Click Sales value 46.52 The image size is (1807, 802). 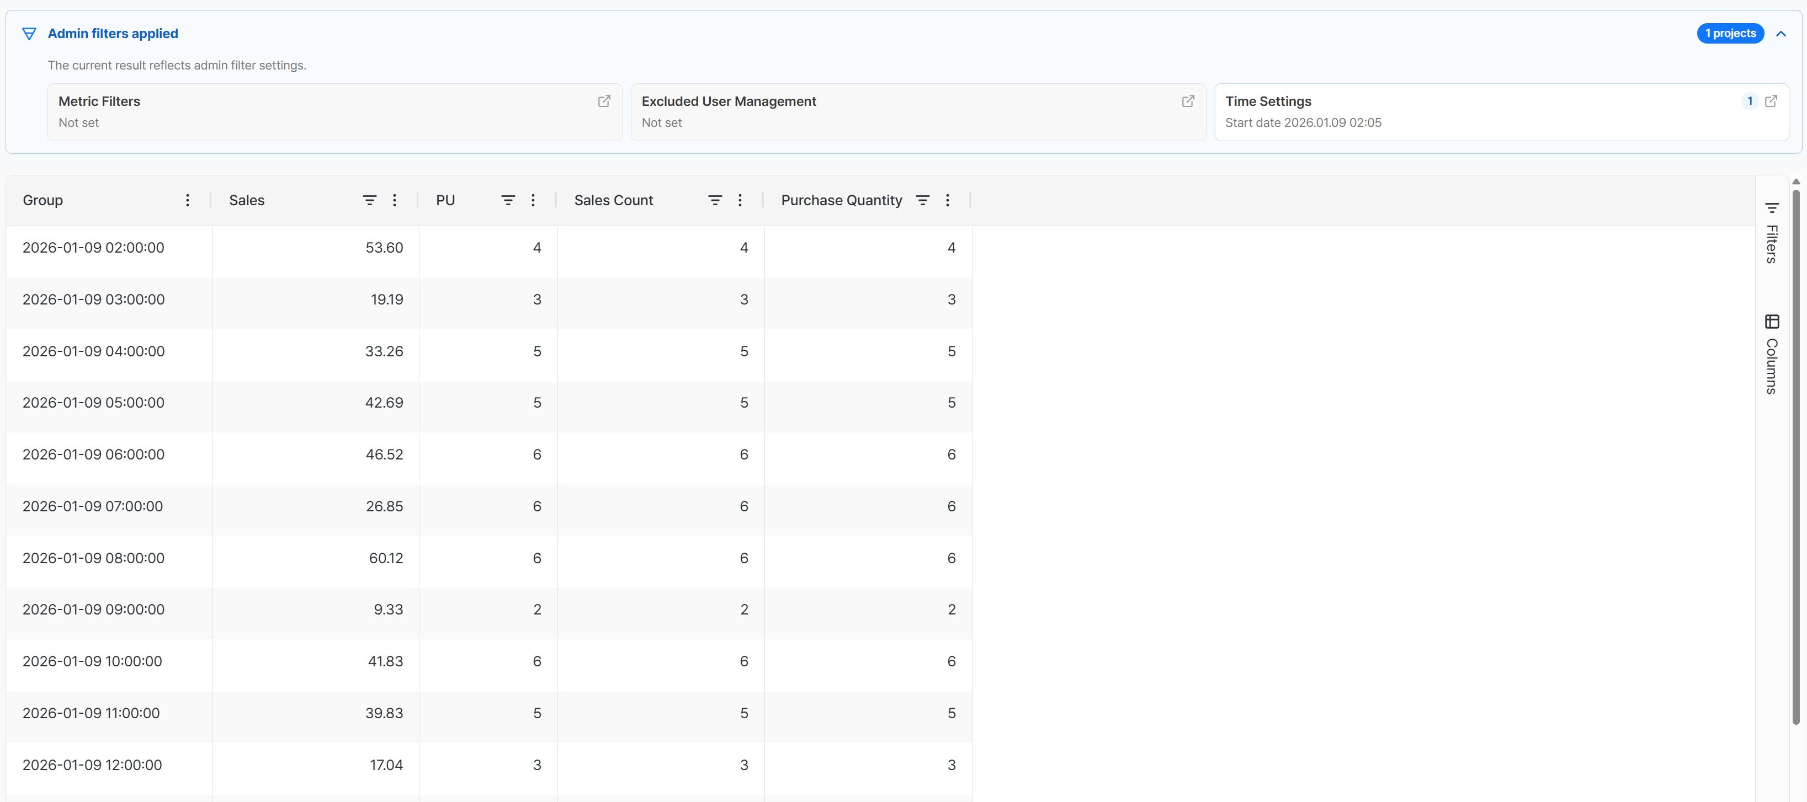point(384,455)
